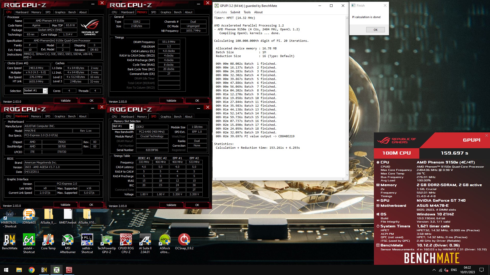Click BIOS date 04/13/2011 field
The width and height of the screenshot is (490, 275).
click(62, 172)
